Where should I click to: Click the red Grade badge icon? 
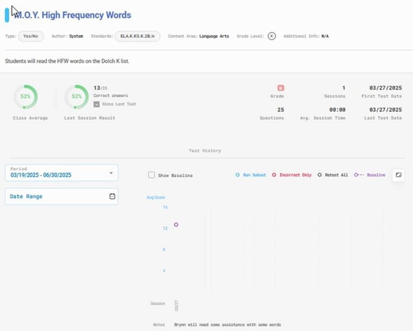pyautogui.click(x=280, y=88)
